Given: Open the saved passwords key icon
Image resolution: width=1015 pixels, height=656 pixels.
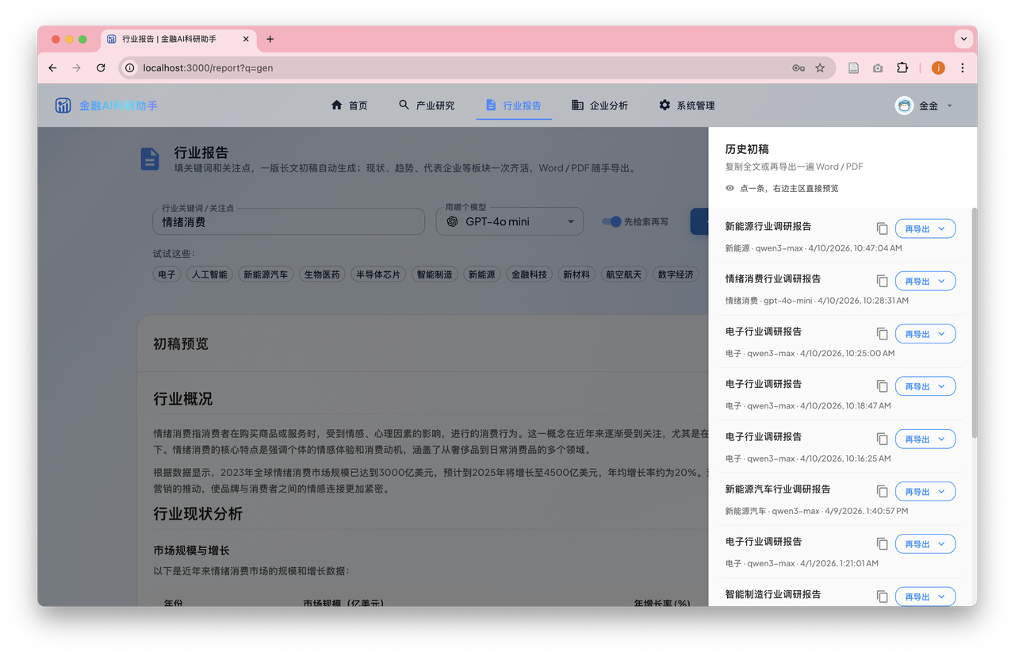Looking at the screenshot, I should click(799, 68).
